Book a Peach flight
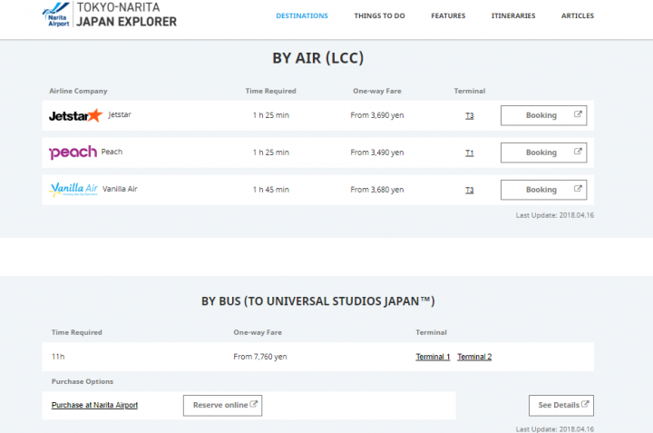 (x=543, y=153)
